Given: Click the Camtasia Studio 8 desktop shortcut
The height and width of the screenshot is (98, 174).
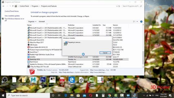Looking at the screenshot, I should 91,82.
